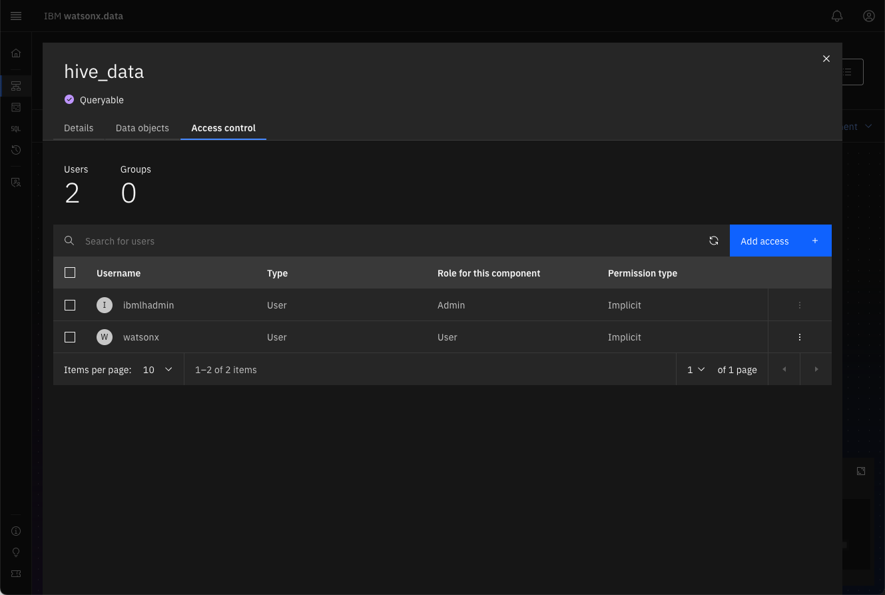Sort by the Type column header
The height and width of the screenshot is (595, 885).
point(278,273)
